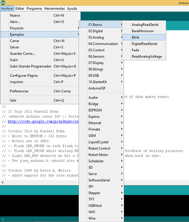Viewport: 189px width, 222px height.
Task: Expand the Proyecto submenu
Action: coord(40,28)
